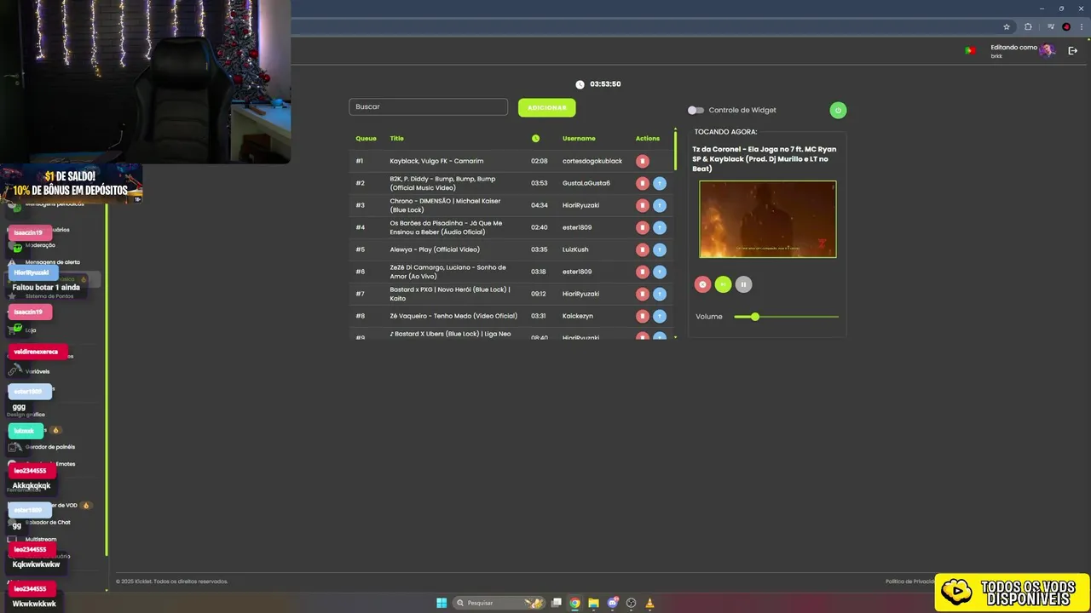The width and height of the screenshot is (1091, 613).
Task: Toggle the Controle de Widget switch
Action: 696,110
